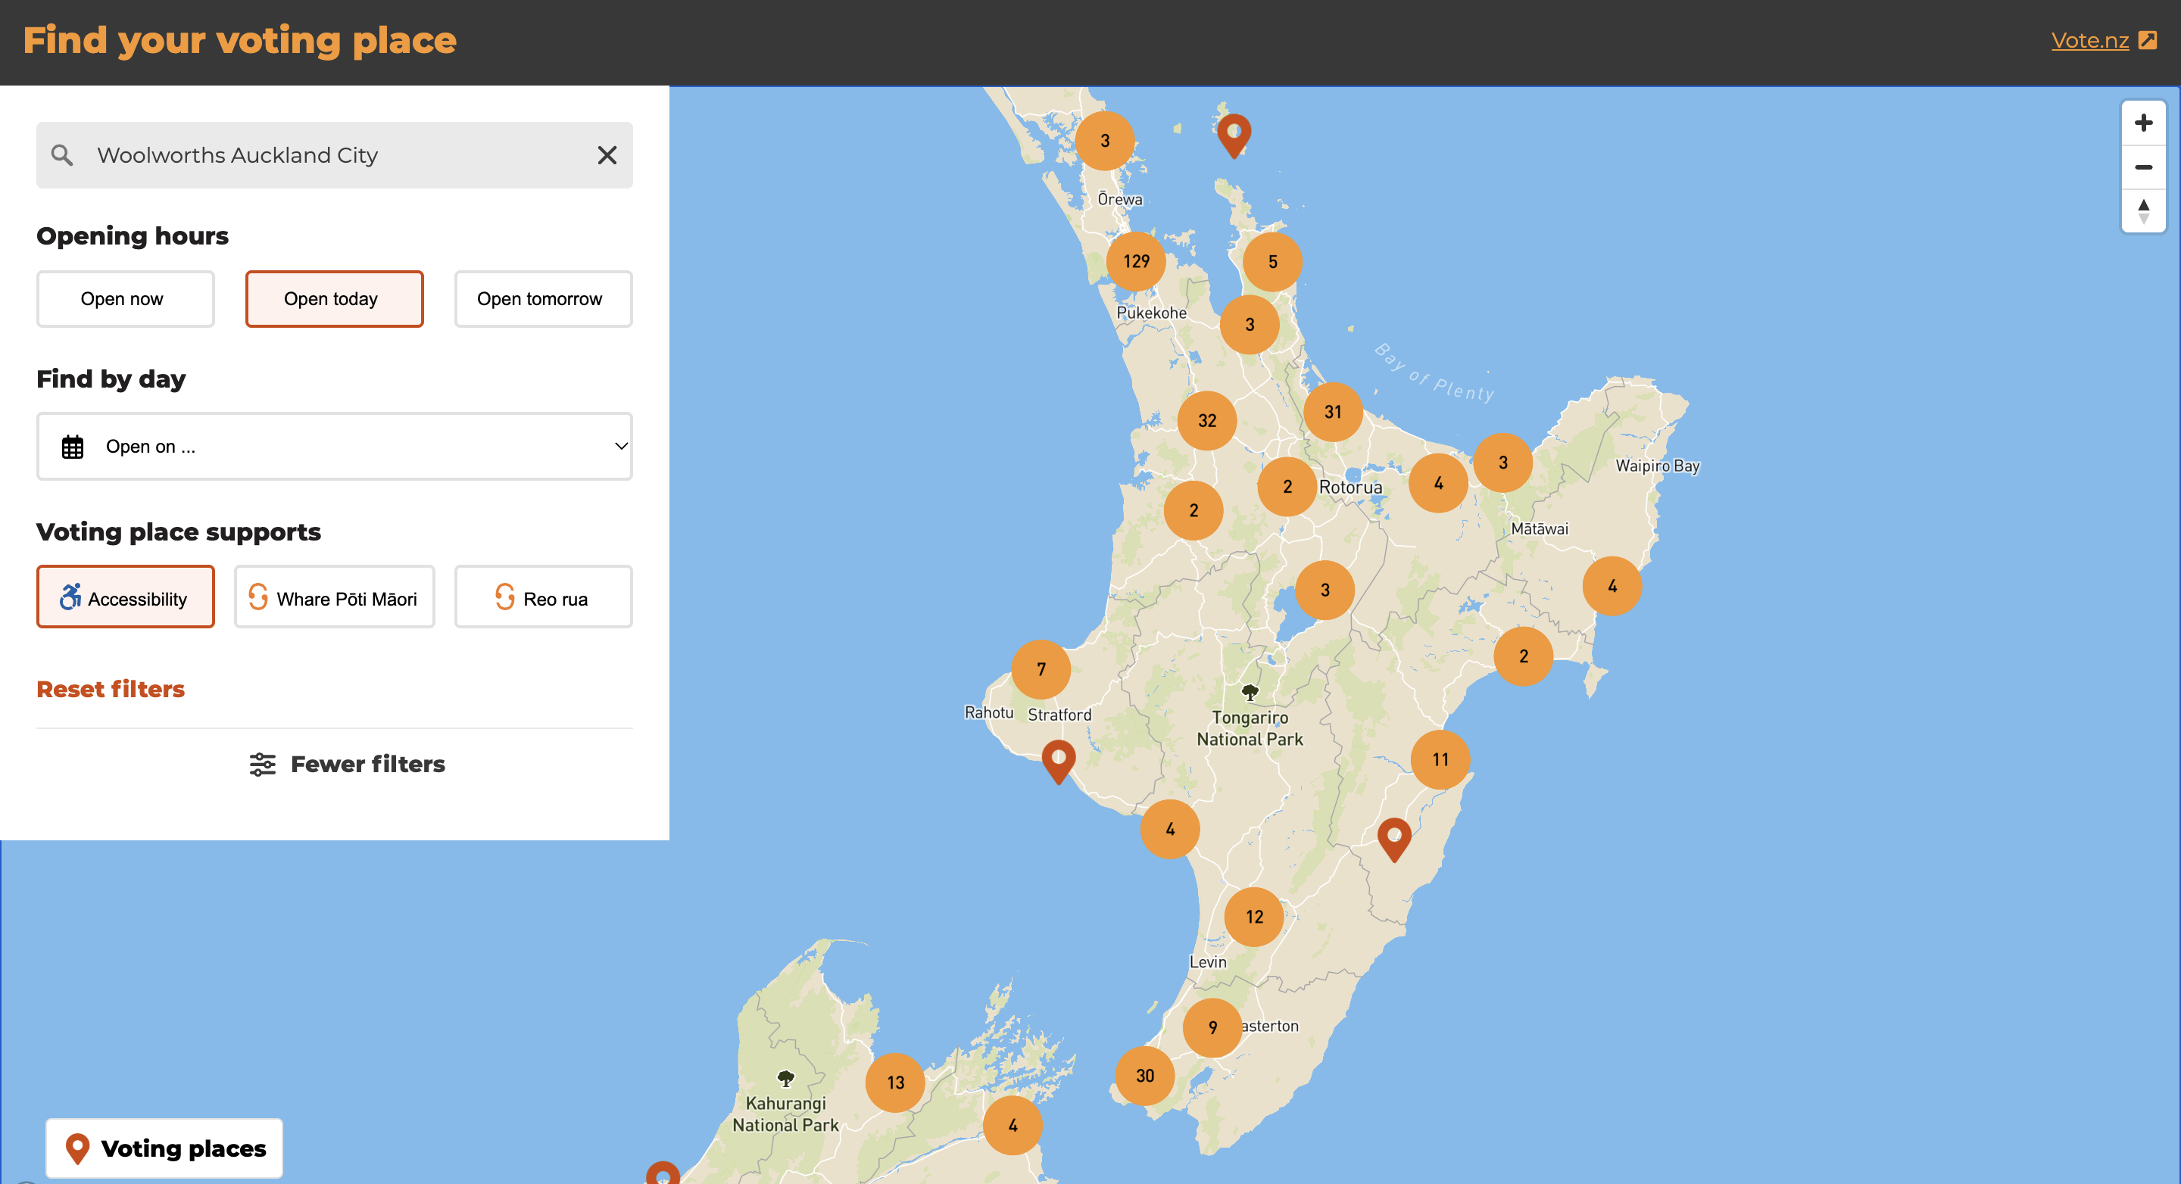
Task: Click the Voting places legend button
Action: tap(164, 1148)
